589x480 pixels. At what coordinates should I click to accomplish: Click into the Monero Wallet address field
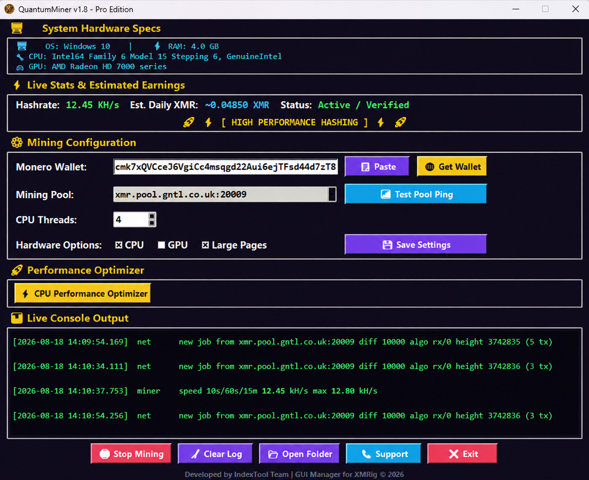pyautogui.click(x=226, y=167)
